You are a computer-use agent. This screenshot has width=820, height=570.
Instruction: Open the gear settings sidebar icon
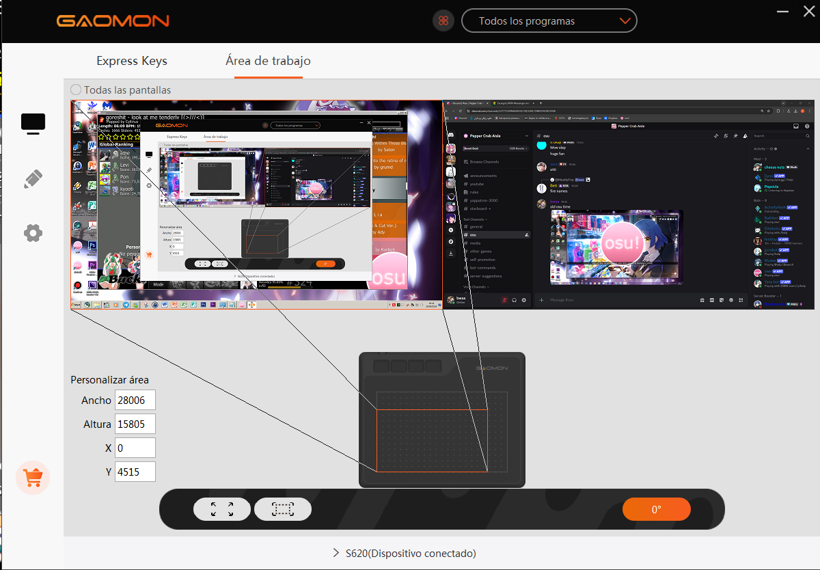[x=33, y=233]
